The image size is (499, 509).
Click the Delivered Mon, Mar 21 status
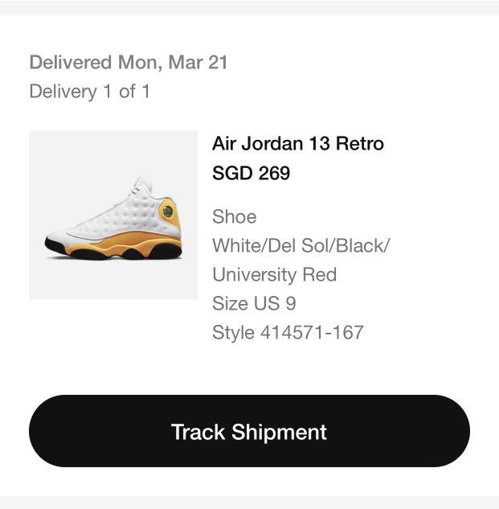click(129, 63)
